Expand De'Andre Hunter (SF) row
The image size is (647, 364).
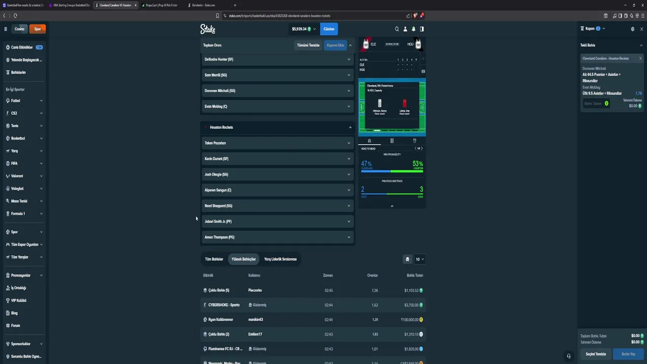(x=278, y=59)
